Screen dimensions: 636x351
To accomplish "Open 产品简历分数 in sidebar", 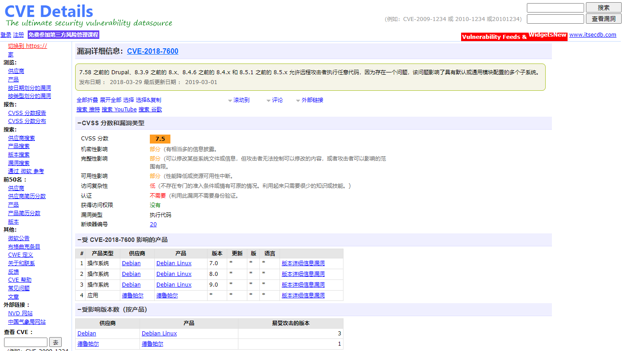I will point(24,213).
